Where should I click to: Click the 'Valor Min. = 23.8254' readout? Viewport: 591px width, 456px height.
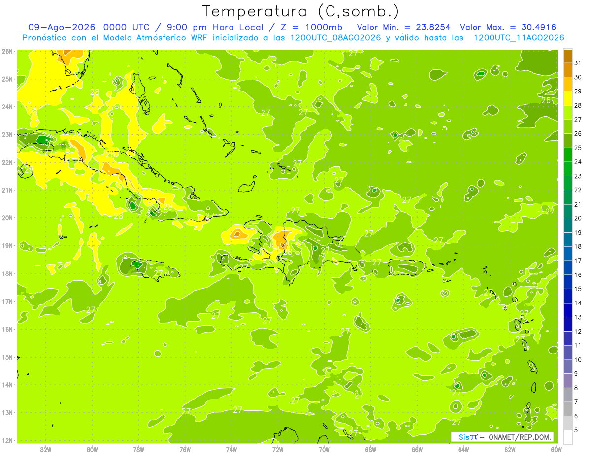pos(403,27)
